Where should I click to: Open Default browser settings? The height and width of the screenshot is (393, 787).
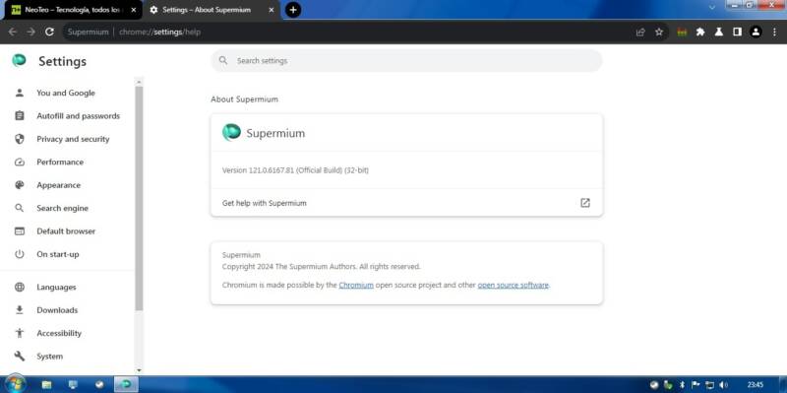click(66, 231)
